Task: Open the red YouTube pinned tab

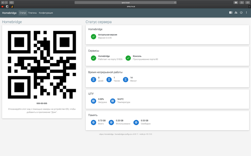Action: pyautogui.click(x=2, y=7)
